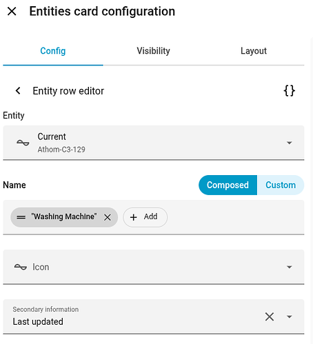Click the Last updated secondary information field
Image resolution: width=313 pixels, height=344 pixels.
(154, 316)
